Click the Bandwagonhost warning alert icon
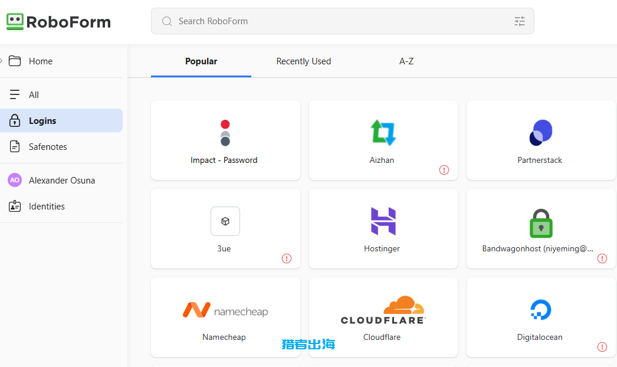 coord(602,258)
